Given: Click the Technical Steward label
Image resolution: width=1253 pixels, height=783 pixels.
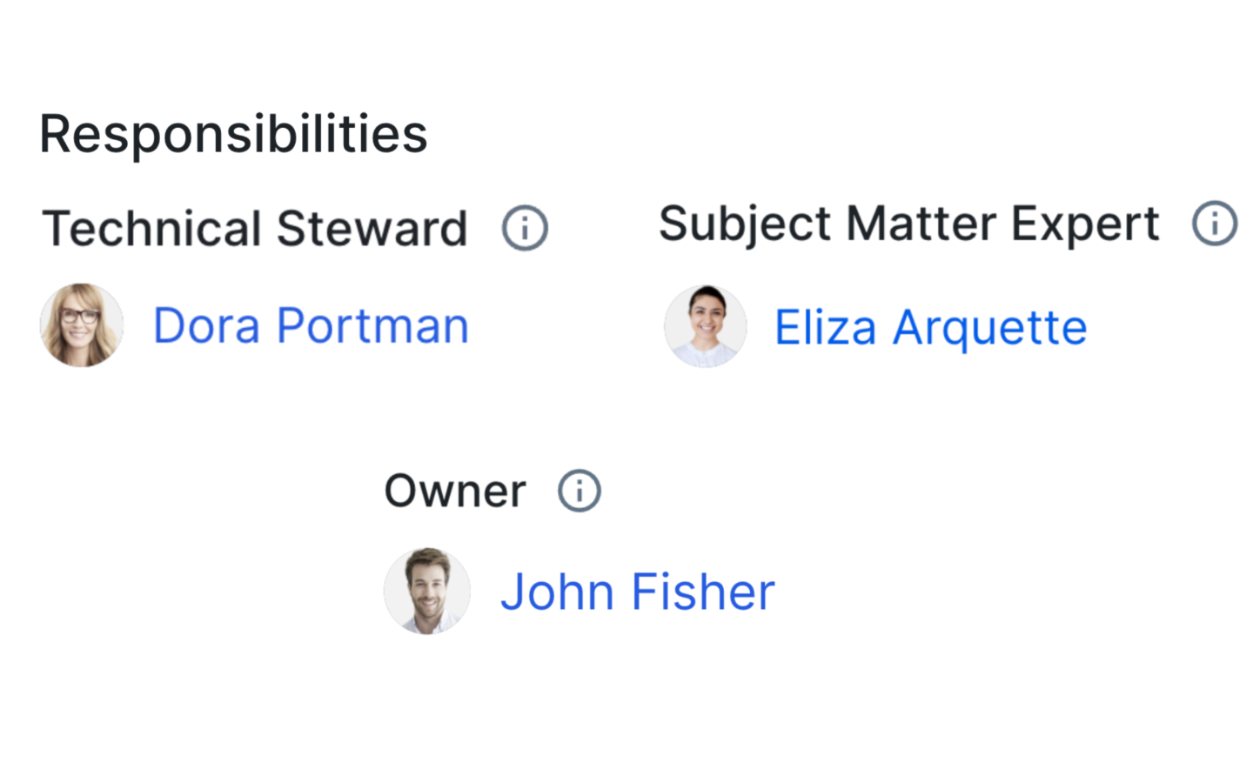Looking at the screenshot, I should tap(255, 229).
